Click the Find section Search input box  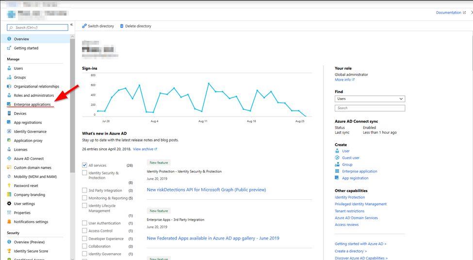[370, 108]
